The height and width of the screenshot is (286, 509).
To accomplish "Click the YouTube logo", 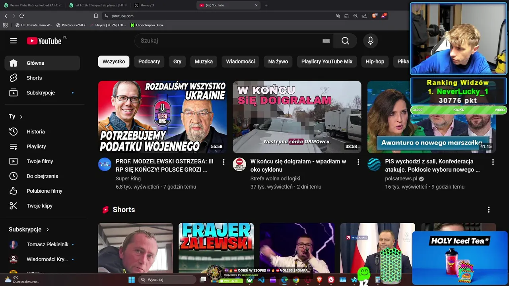I will (44, 41).
